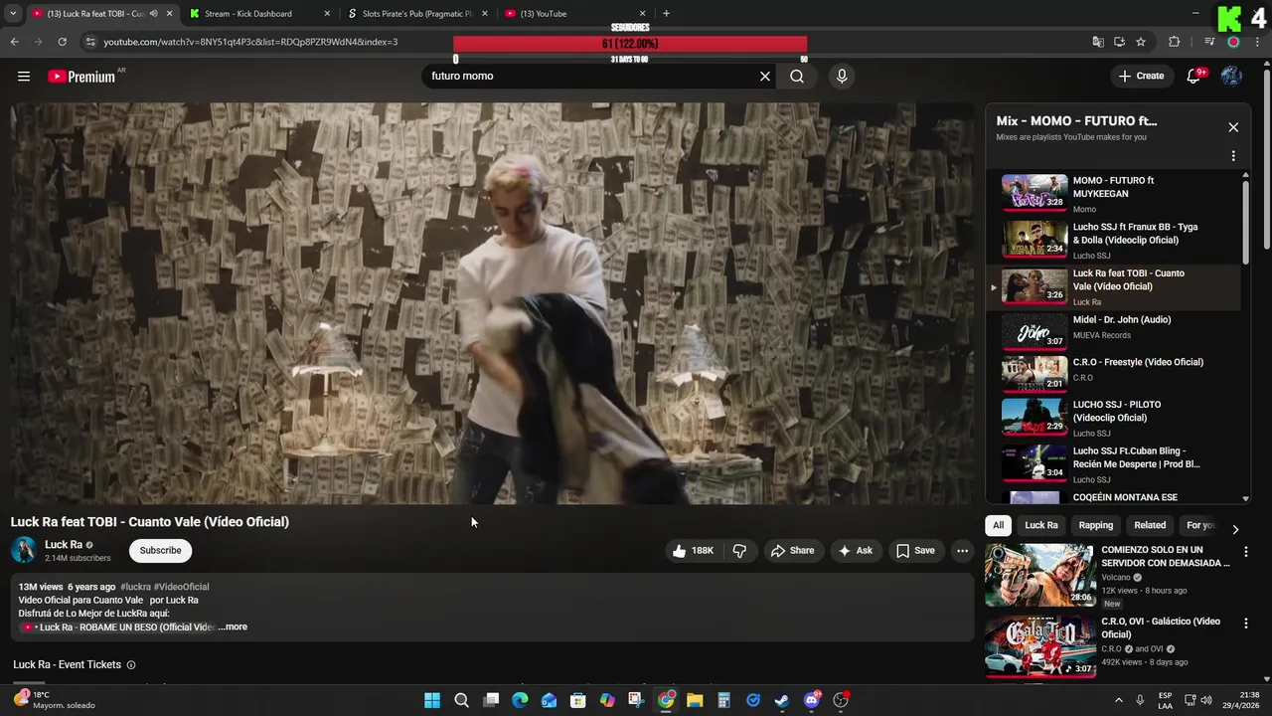Play Lucho SSJ Tyga & Dolla video

click(1113, 240)
